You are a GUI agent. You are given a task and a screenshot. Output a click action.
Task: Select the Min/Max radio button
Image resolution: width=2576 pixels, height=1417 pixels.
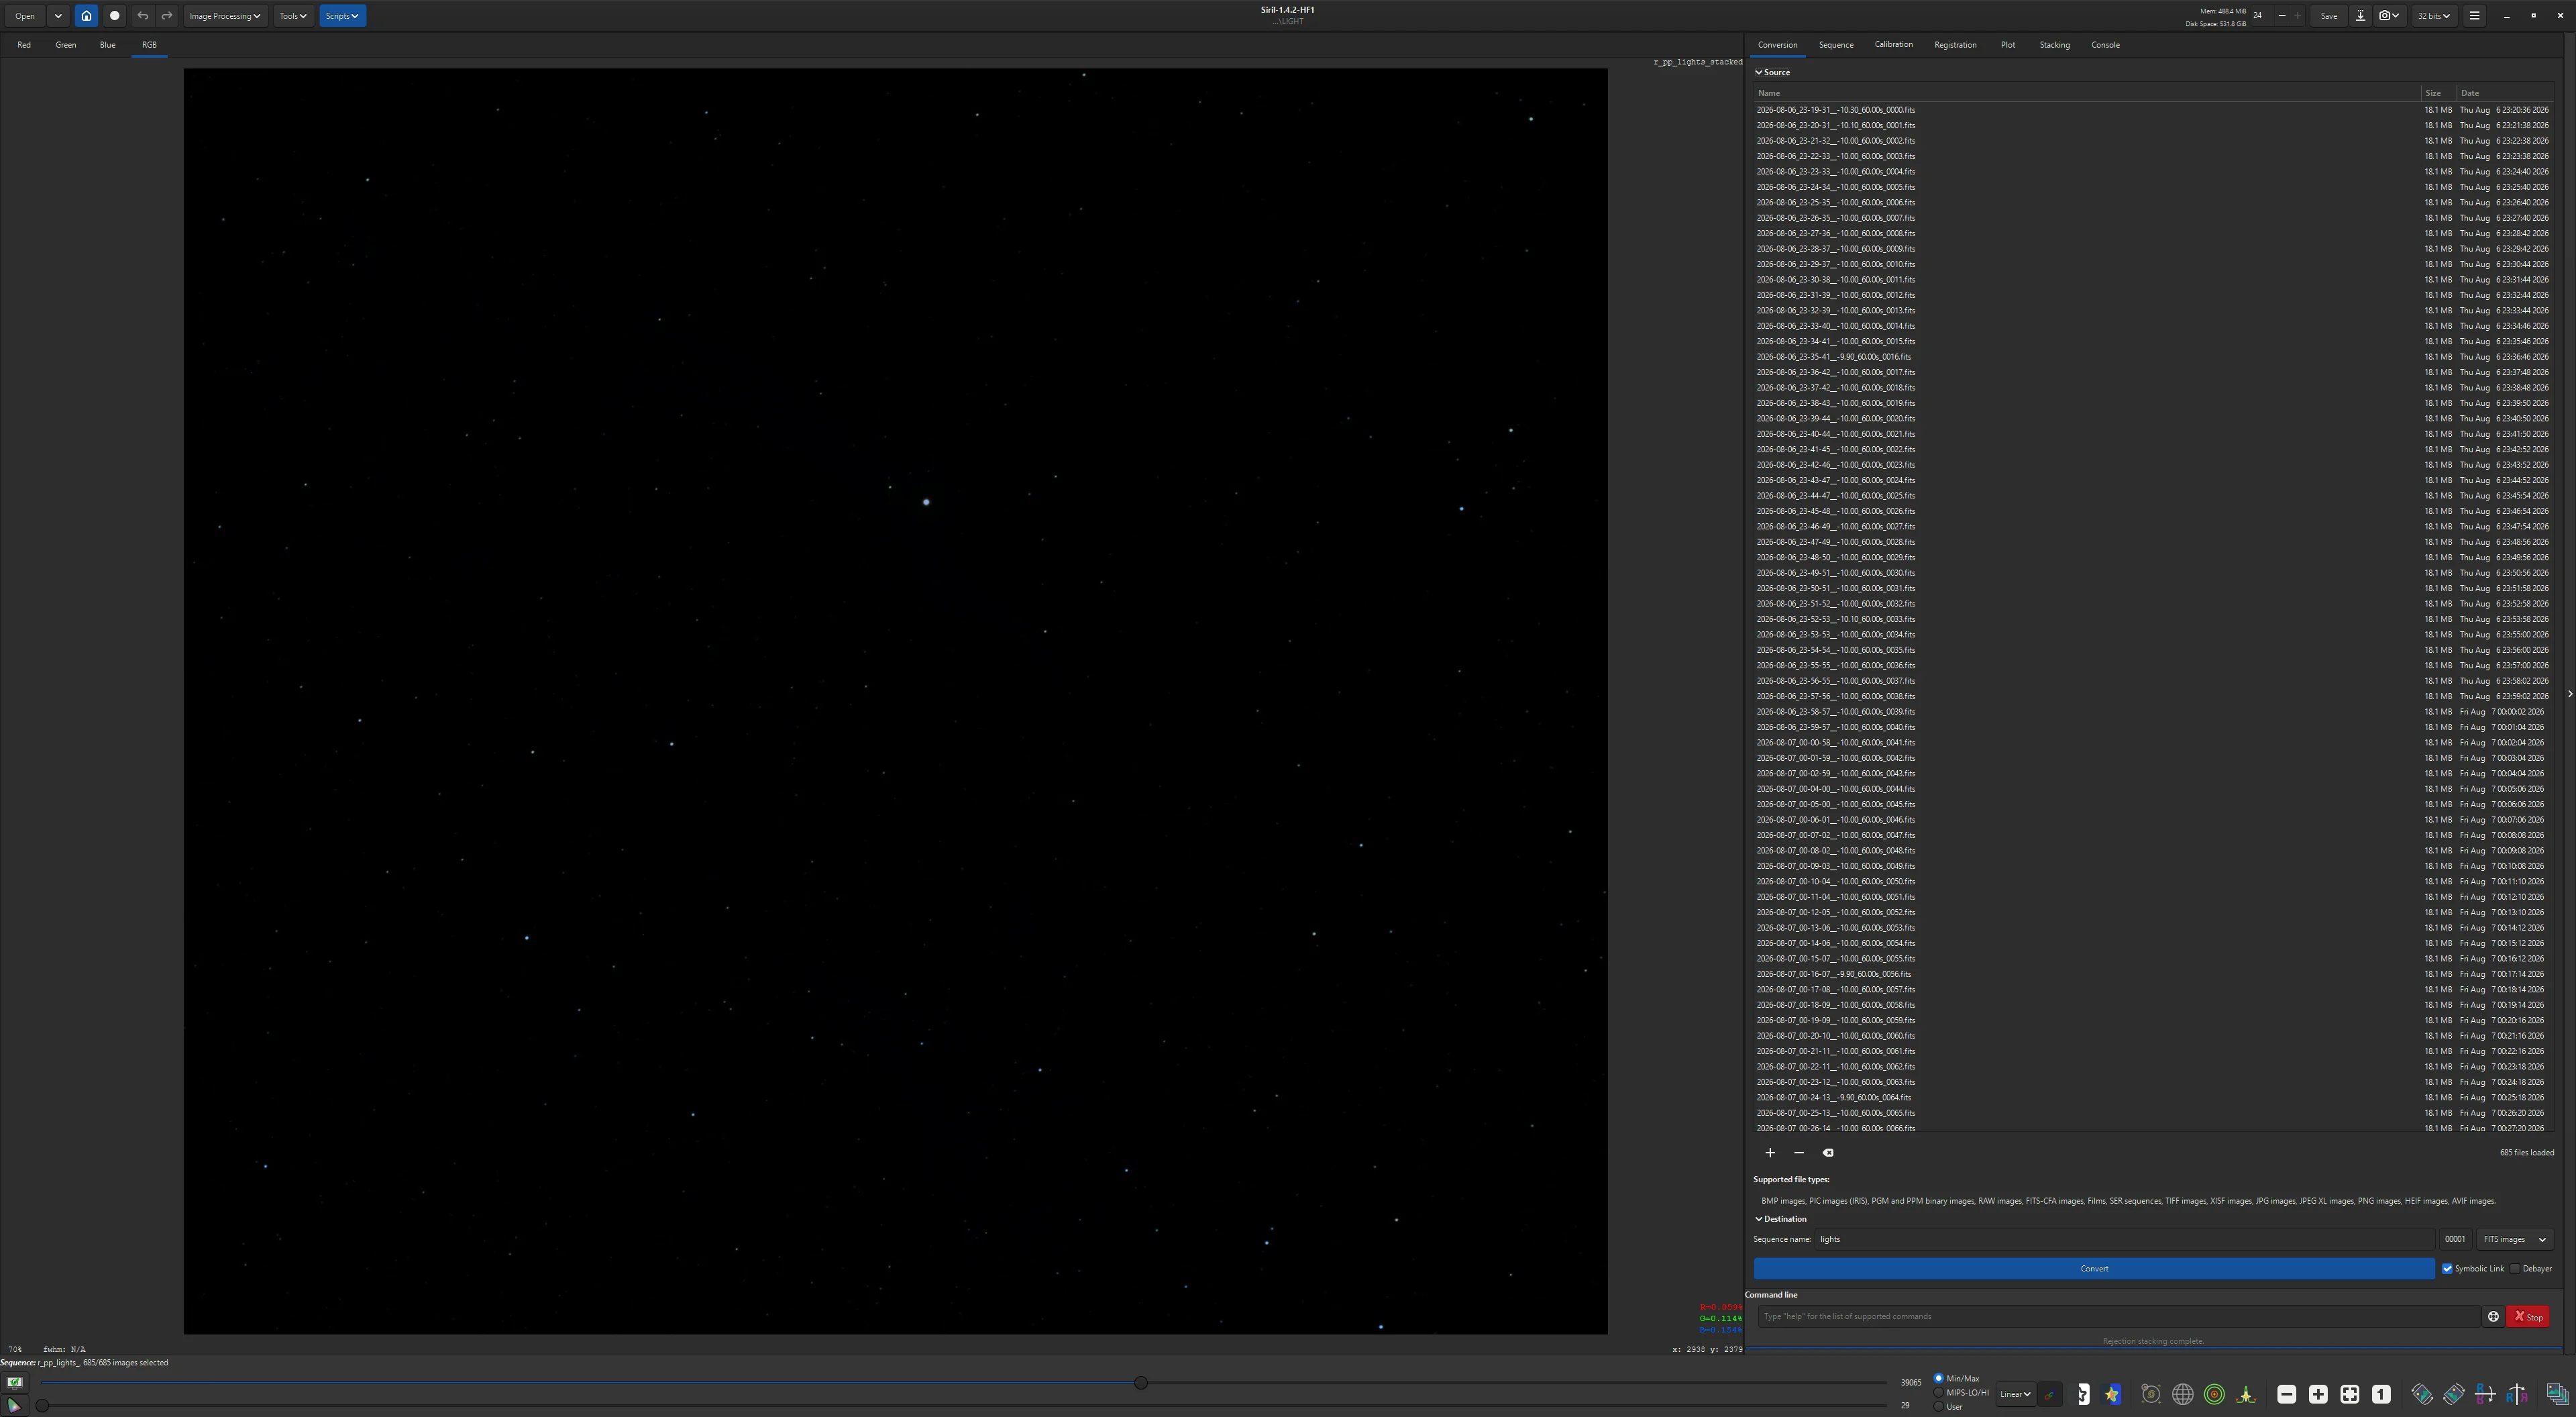pos(1938,1378)
